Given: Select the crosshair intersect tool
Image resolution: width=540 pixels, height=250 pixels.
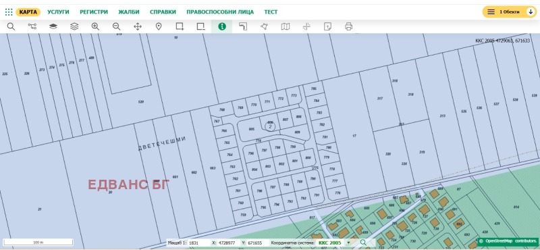Looking at the screenshot, I should [306, 26].
